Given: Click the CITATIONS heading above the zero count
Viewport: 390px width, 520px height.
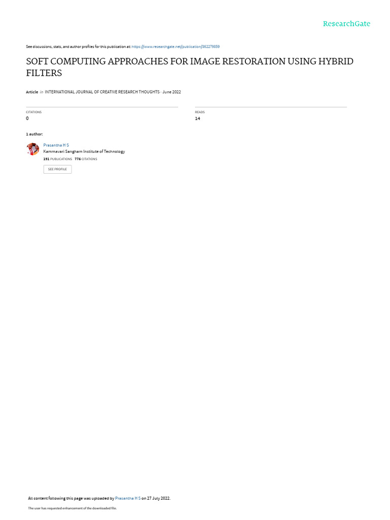Looking at the screenshot, I should click(x=34, y=112).
